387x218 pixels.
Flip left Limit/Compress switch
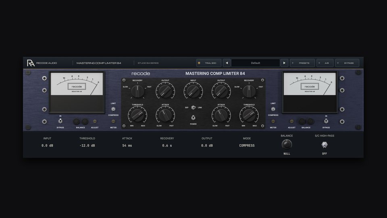point(113,109)
